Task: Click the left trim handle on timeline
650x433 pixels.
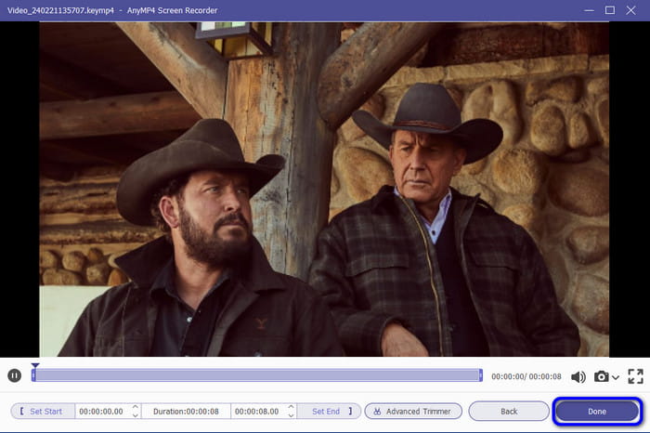Action: [33, 375]
